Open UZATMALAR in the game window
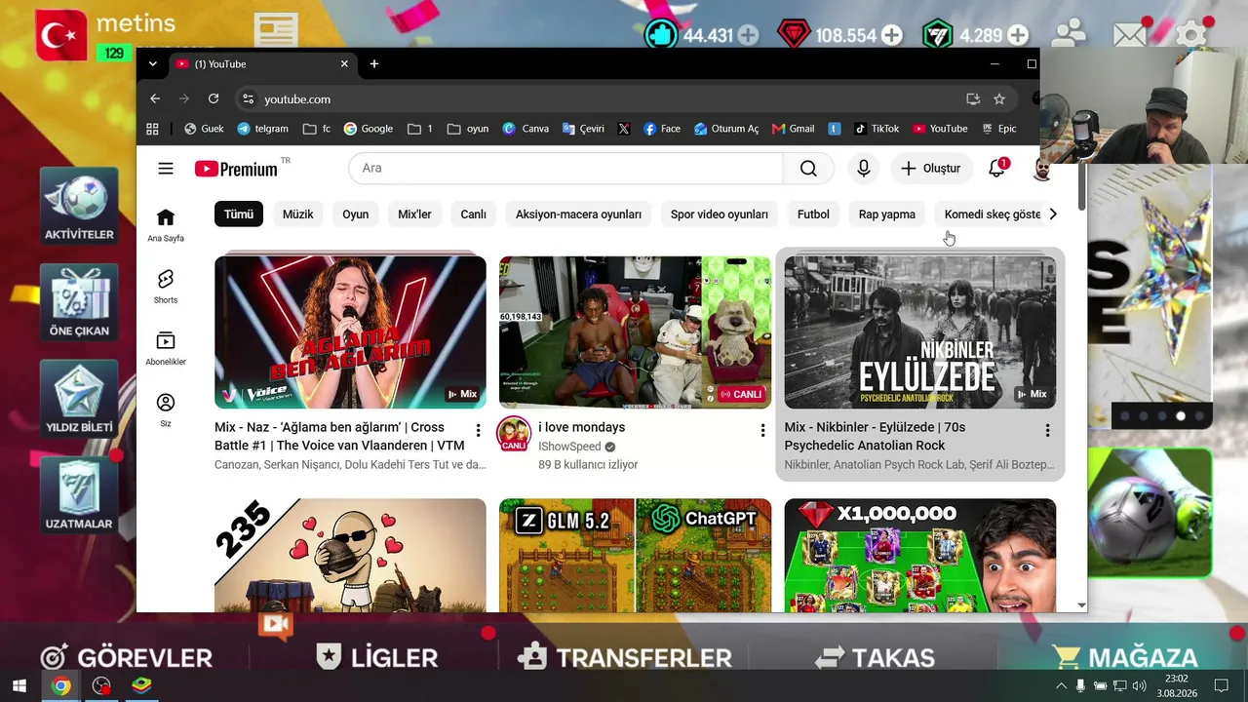Image resolution: width=1248 pixels, height=702 pixels. point(79,495)
